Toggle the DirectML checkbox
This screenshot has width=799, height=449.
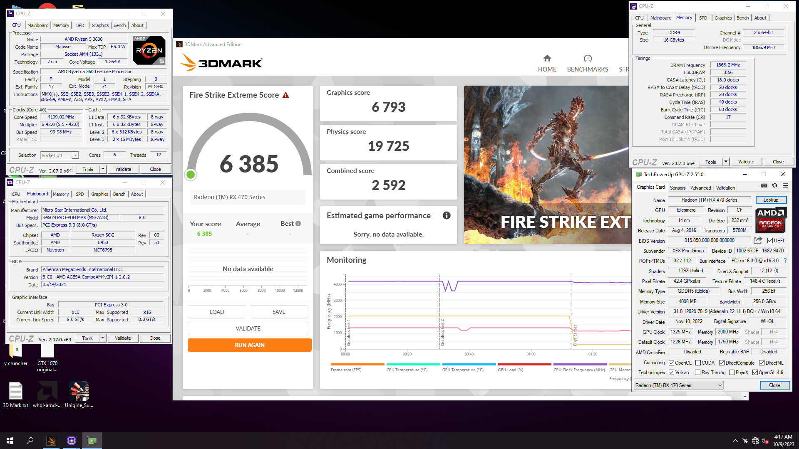tap(762, 363)
